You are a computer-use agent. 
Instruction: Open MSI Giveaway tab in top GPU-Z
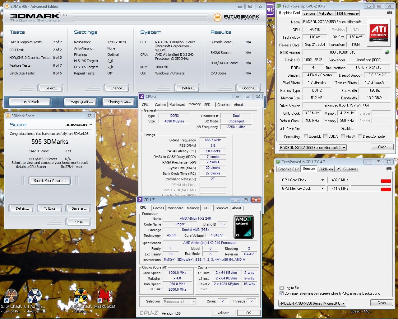click(348, 13)
